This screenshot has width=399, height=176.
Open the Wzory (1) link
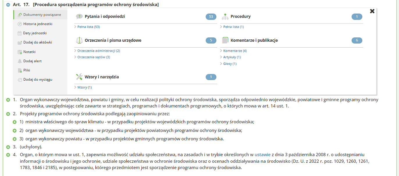tap(84, 87)
